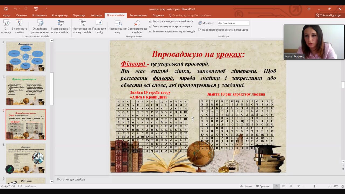The image size is (345, 194).
Task: Click the slide panel vertical scrollbar thumb
Action: [x=343, y=85]
